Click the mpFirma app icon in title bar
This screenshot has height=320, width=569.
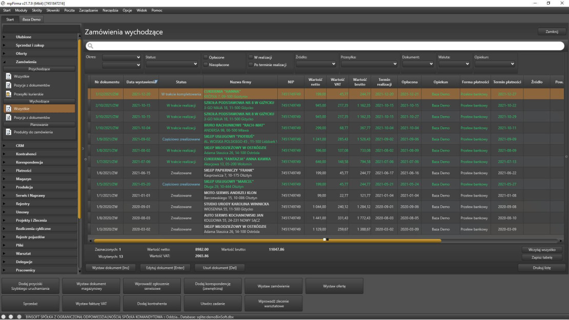point(3,3)
